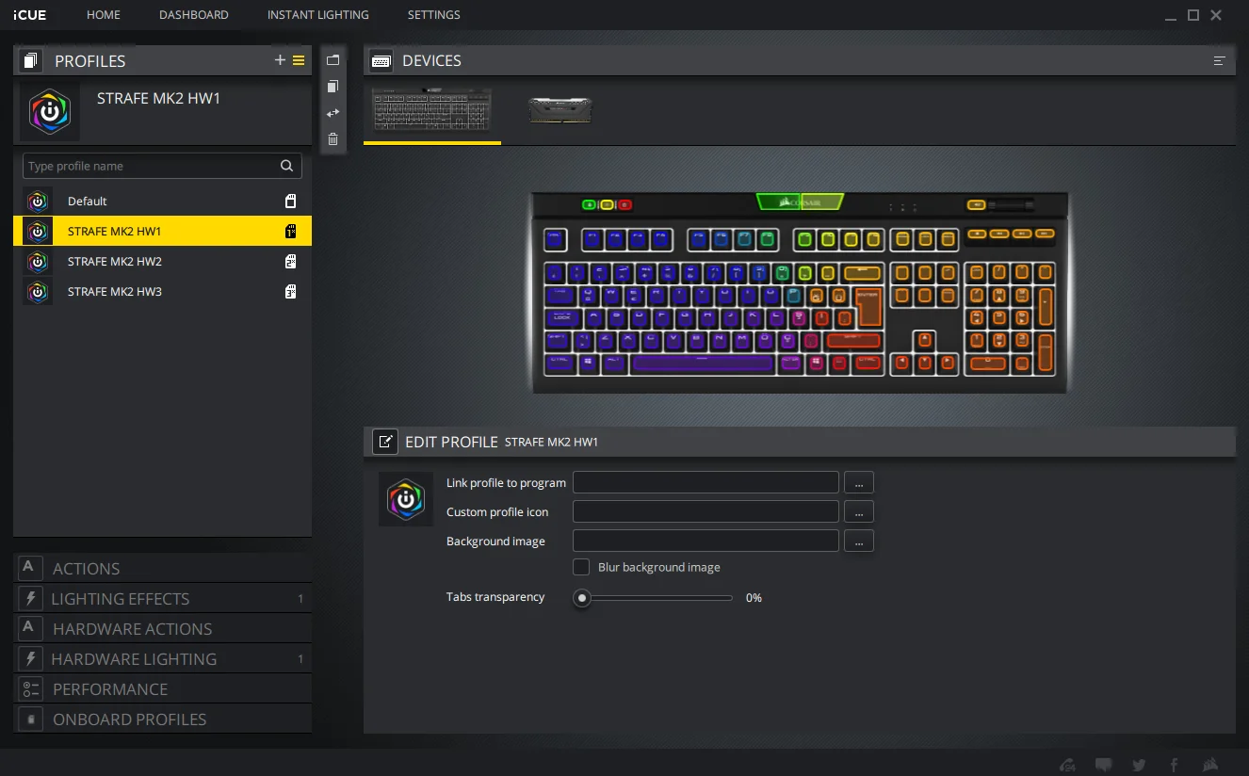This screenshot has width=1249, height=776.
Task: Click the slot 3 card icon on HW3 row
Action: tap(291, 291)
